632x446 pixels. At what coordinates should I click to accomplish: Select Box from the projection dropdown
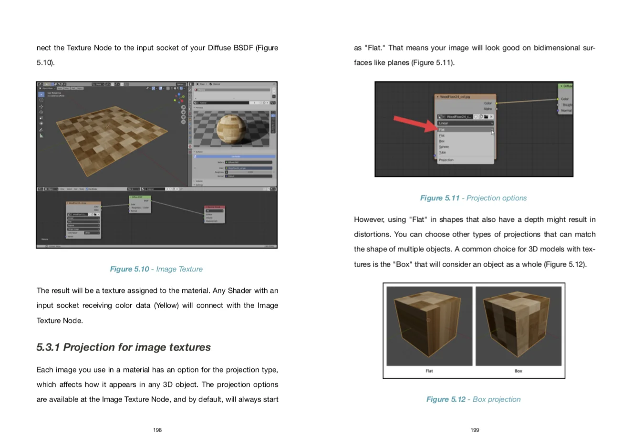point(443,141)
